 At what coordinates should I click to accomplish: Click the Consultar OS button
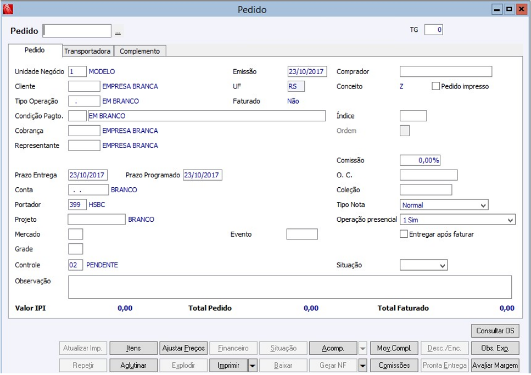click(495, 331)
